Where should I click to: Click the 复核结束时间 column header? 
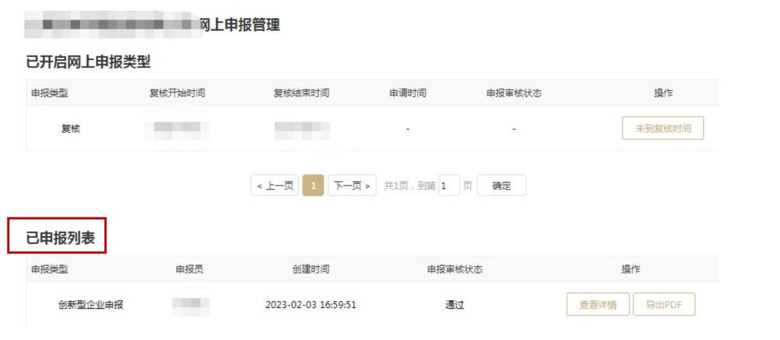[301, 93]
